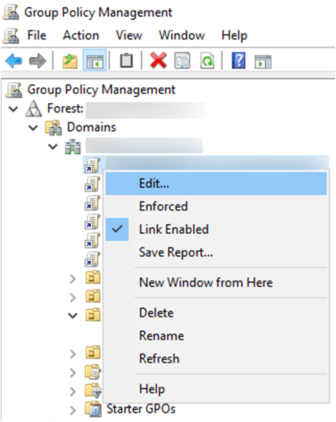
Task: Click the Group Policy Management root item
Action: [100, 90]
